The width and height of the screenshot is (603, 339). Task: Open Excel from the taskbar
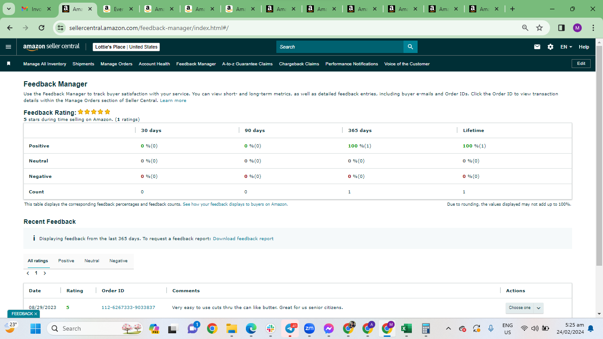[406, 328]
